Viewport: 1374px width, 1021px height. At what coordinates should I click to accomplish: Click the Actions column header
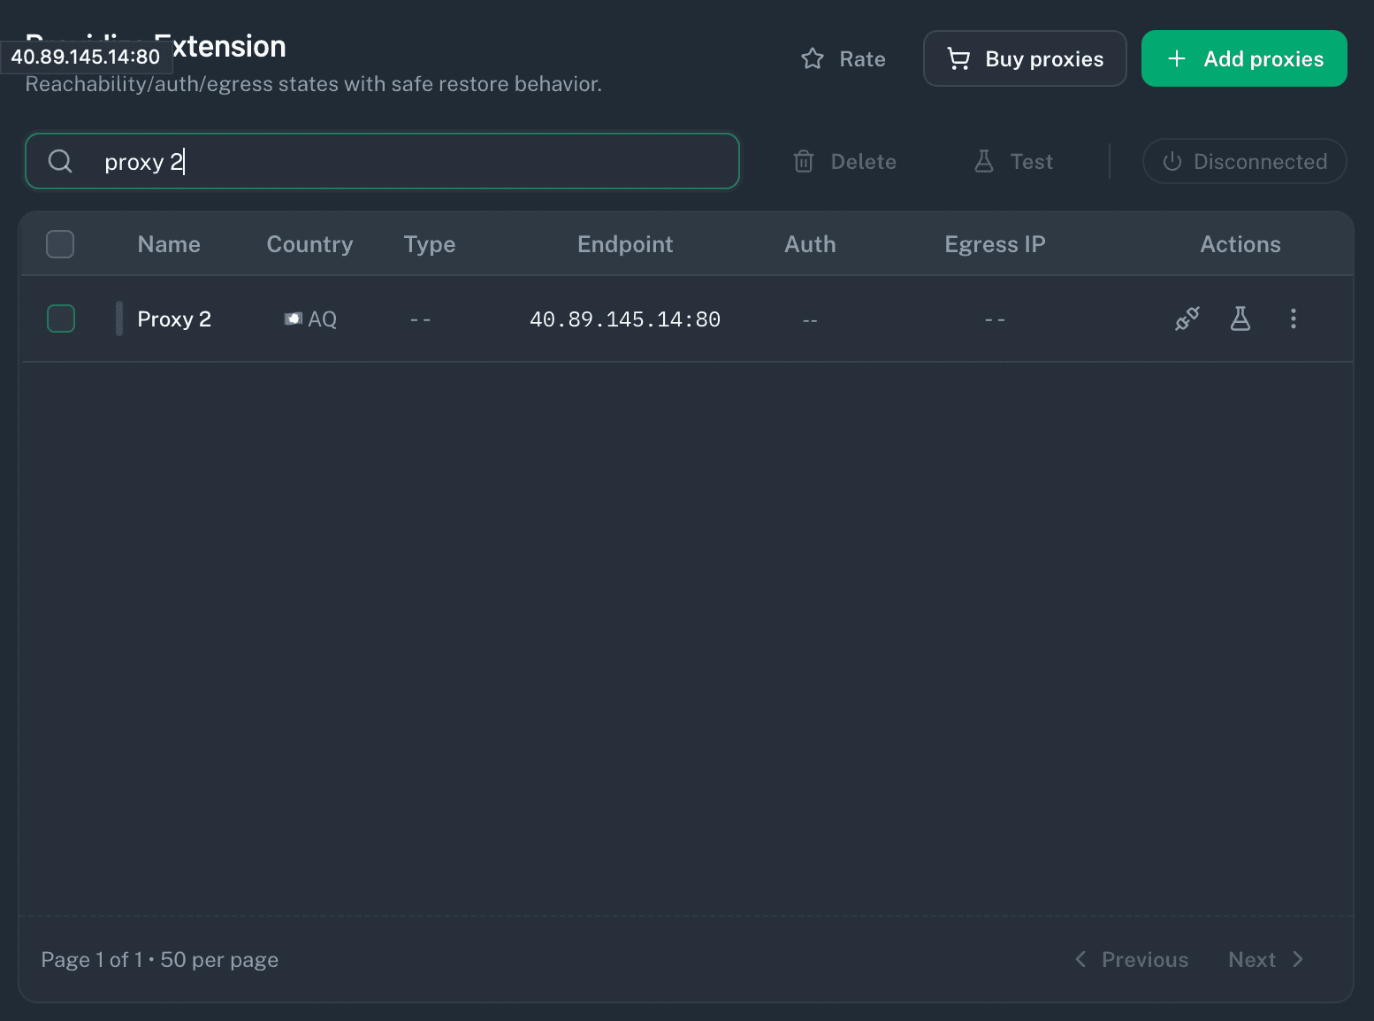click(1240, 244)
